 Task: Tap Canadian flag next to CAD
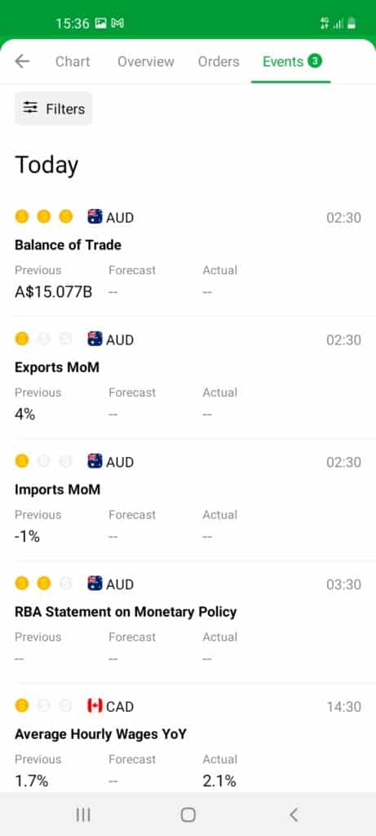click(x=95, y=706)
